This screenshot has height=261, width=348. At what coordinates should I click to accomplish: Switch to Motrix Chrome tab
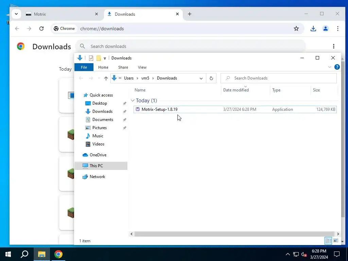[62, 14]
